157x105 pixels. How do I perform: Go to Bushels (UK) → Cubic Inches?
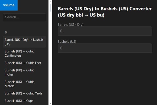19,72
